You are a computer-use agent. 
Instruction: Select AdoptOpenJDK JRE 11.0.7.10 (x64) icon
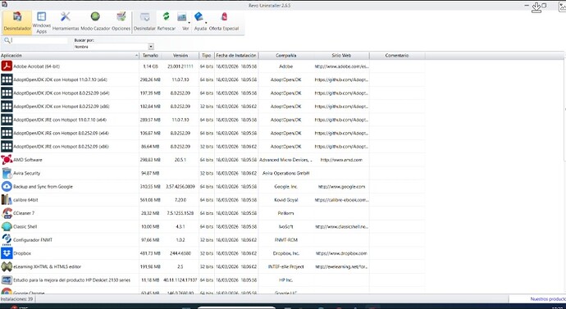7,120
